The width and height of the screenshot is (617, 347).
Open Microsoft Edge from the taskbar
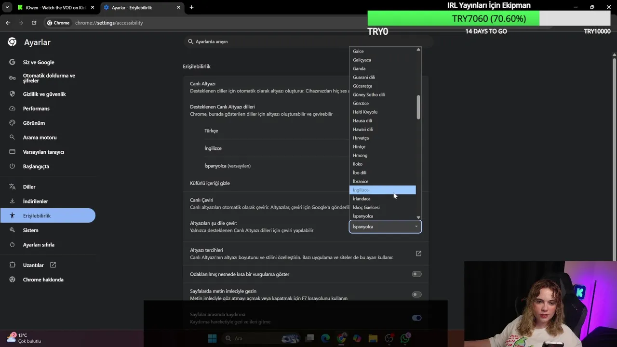tap(325, 338)
